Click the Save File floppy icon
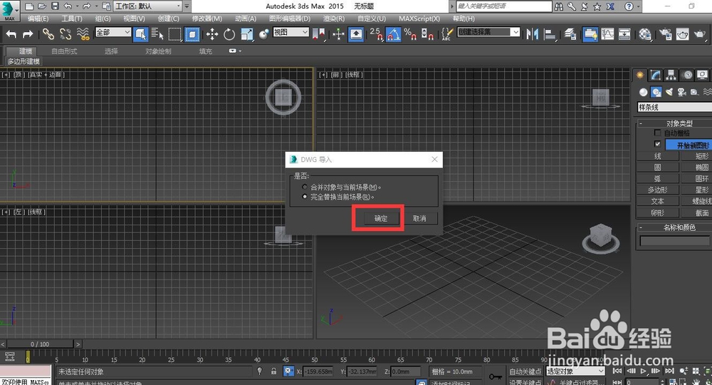 [x=55, y=6]
